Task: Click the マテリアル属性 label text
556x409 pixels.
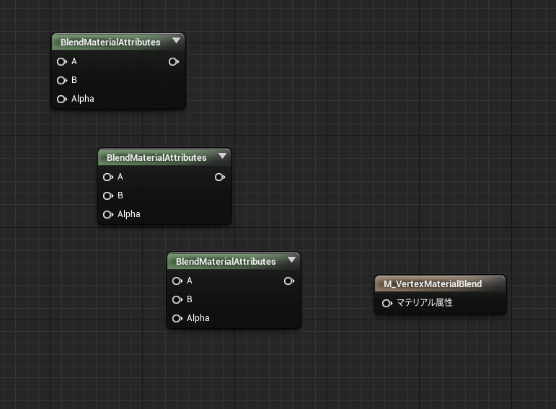Action: 425,302
